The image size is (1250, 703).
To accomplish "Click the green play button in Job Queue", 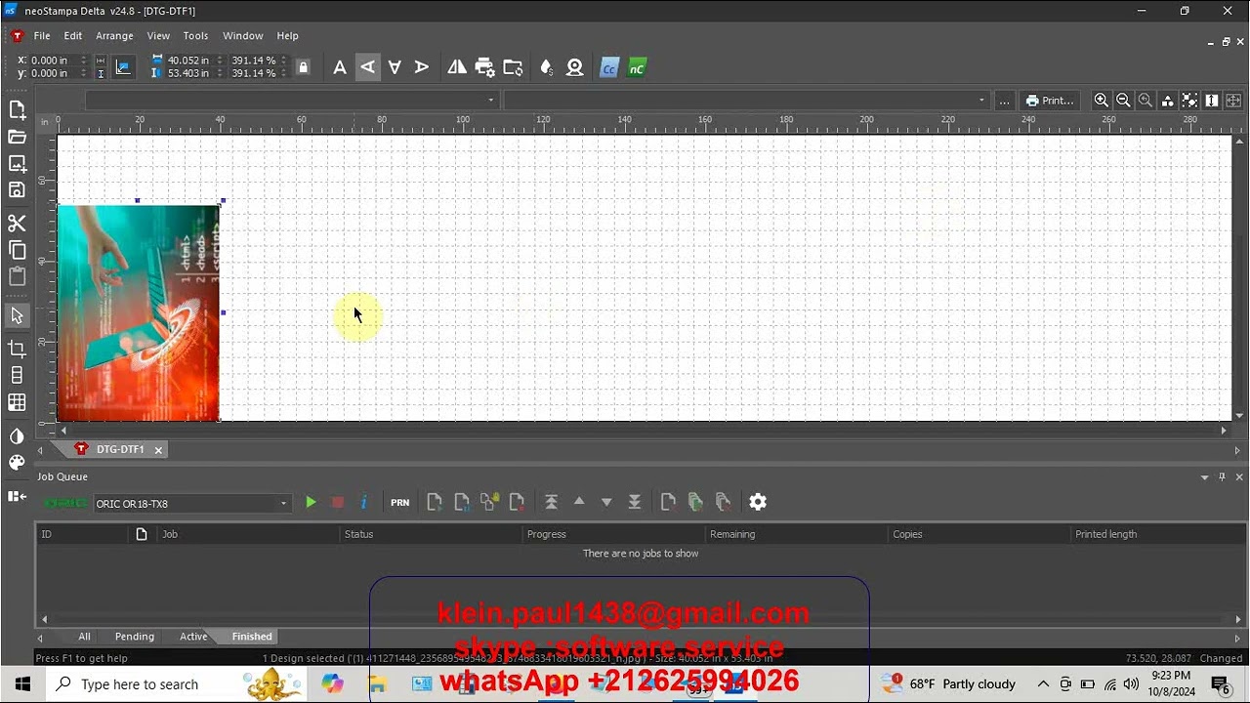I will (311, 502).
